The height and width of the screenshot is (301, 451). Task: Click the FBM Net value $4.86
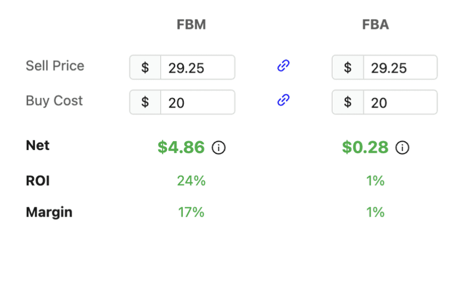click(181, 147)
